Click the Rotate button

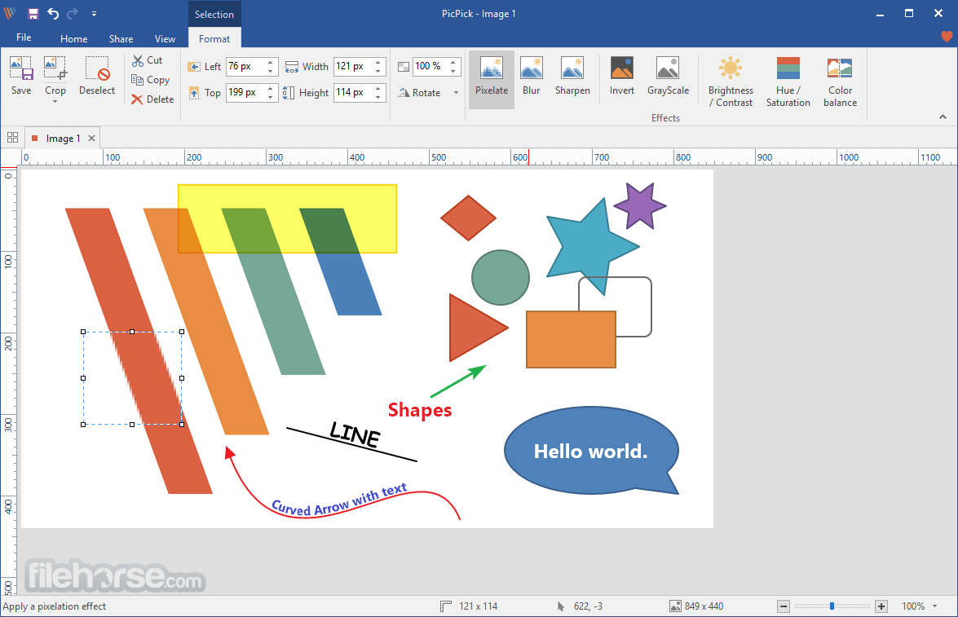(x=419, y=92)
